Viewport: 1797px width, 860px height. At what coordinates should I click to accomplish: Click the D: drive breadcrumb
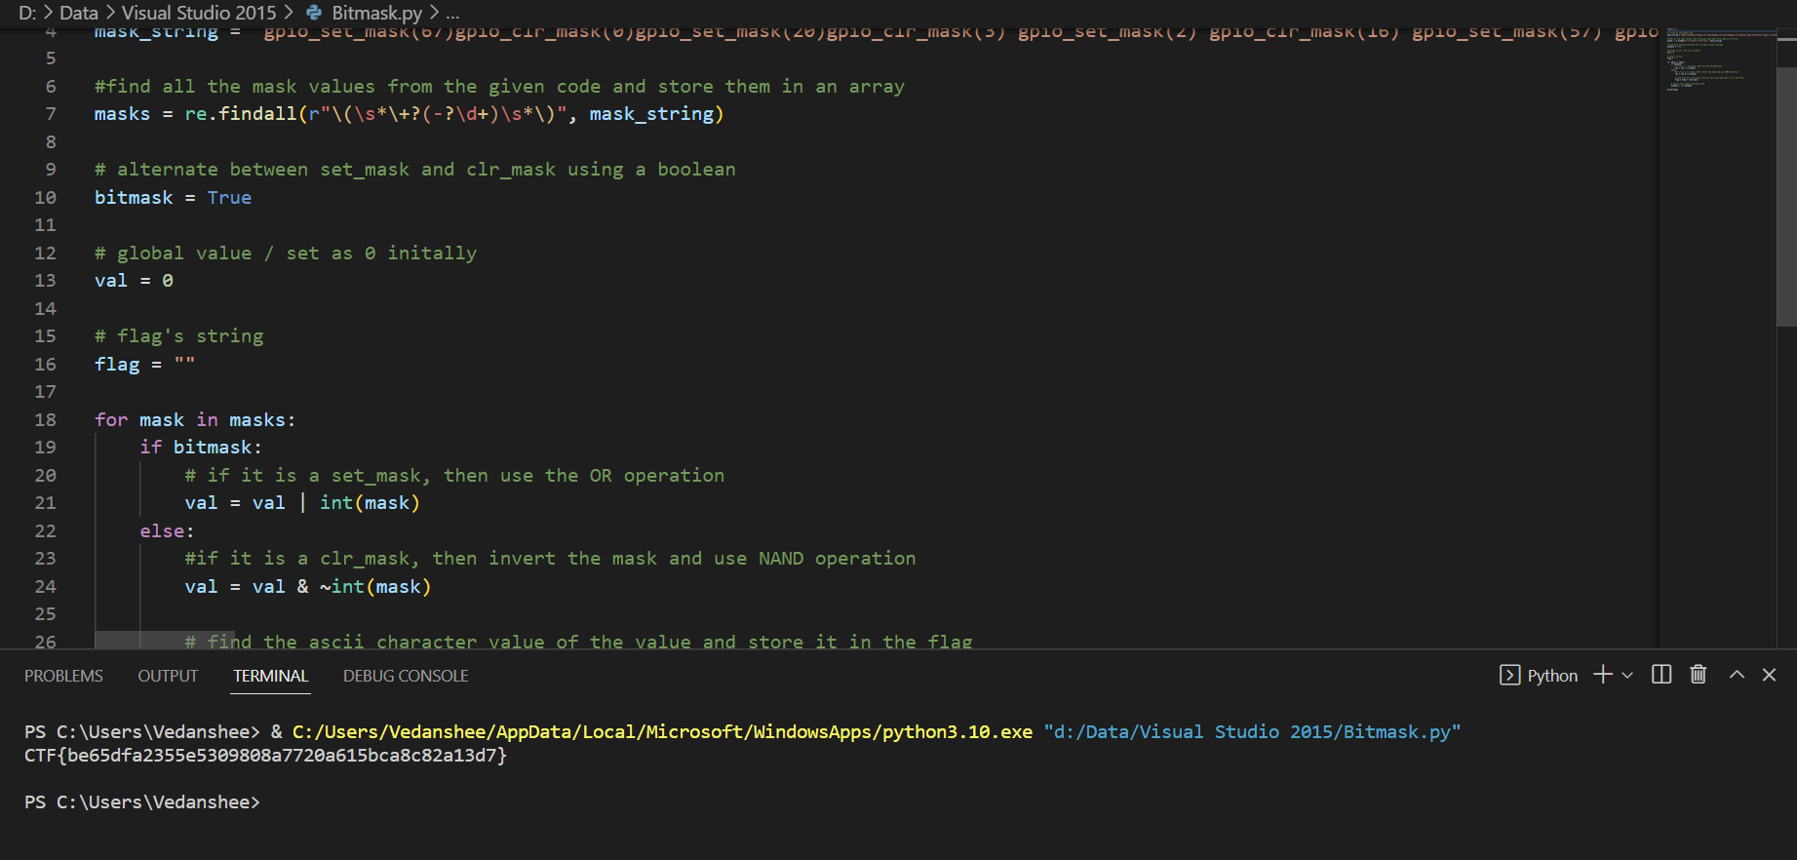click(x=27, y=13)
